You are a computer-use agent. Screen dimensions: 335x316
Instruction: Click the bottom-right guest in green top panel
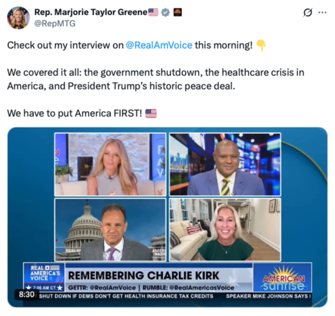[x=225, y=230]
